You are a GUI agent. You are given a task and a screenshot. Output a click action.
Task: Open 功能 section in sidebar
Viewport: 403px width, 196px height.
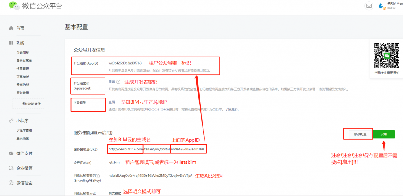20,43
